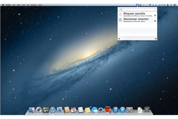Open the Apple menu

(x=3, y=5)
